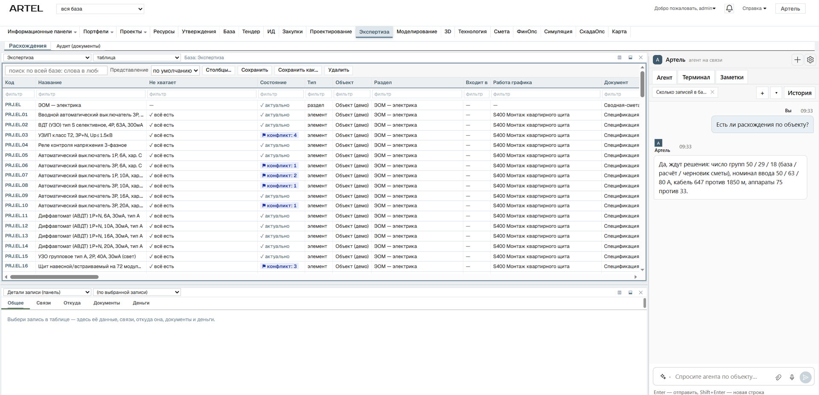Open the sparkle prompt mode icon
This screenshot has width=819, height=395.
point(663,377)
